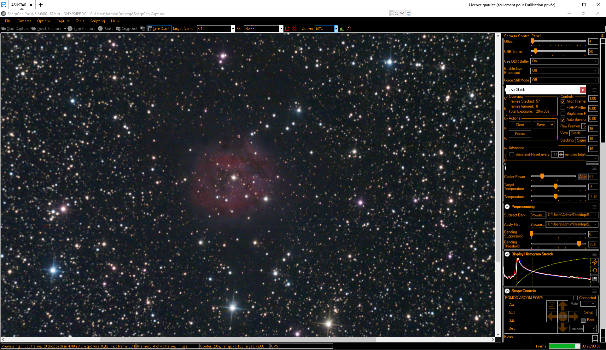This screenshot has width=606, height=350.
Task: Open the Cameras menu
Action: [24, 21]
